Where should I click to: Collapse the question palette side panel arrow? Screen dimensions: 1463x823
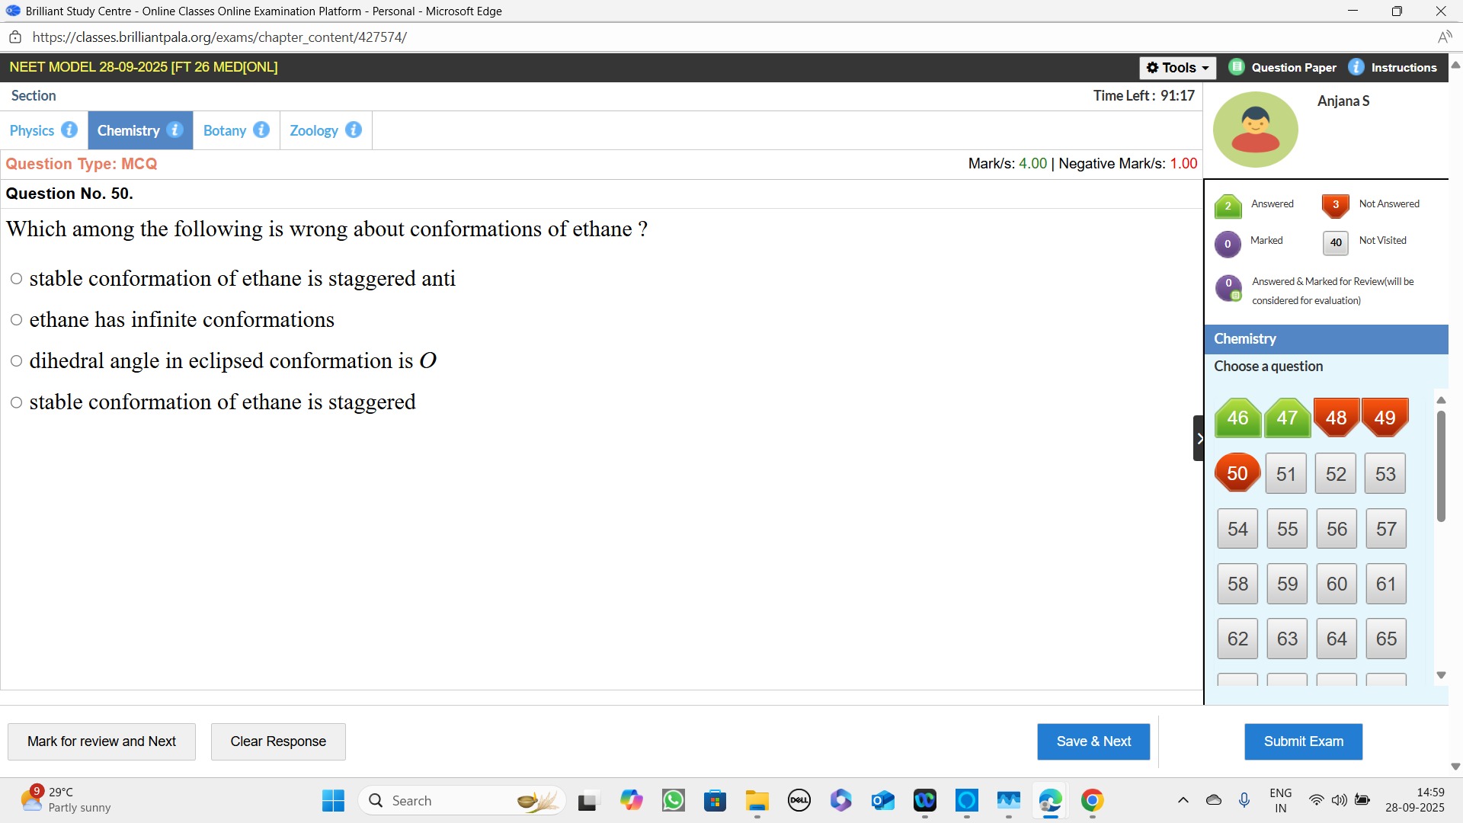tap(1199, 438)
